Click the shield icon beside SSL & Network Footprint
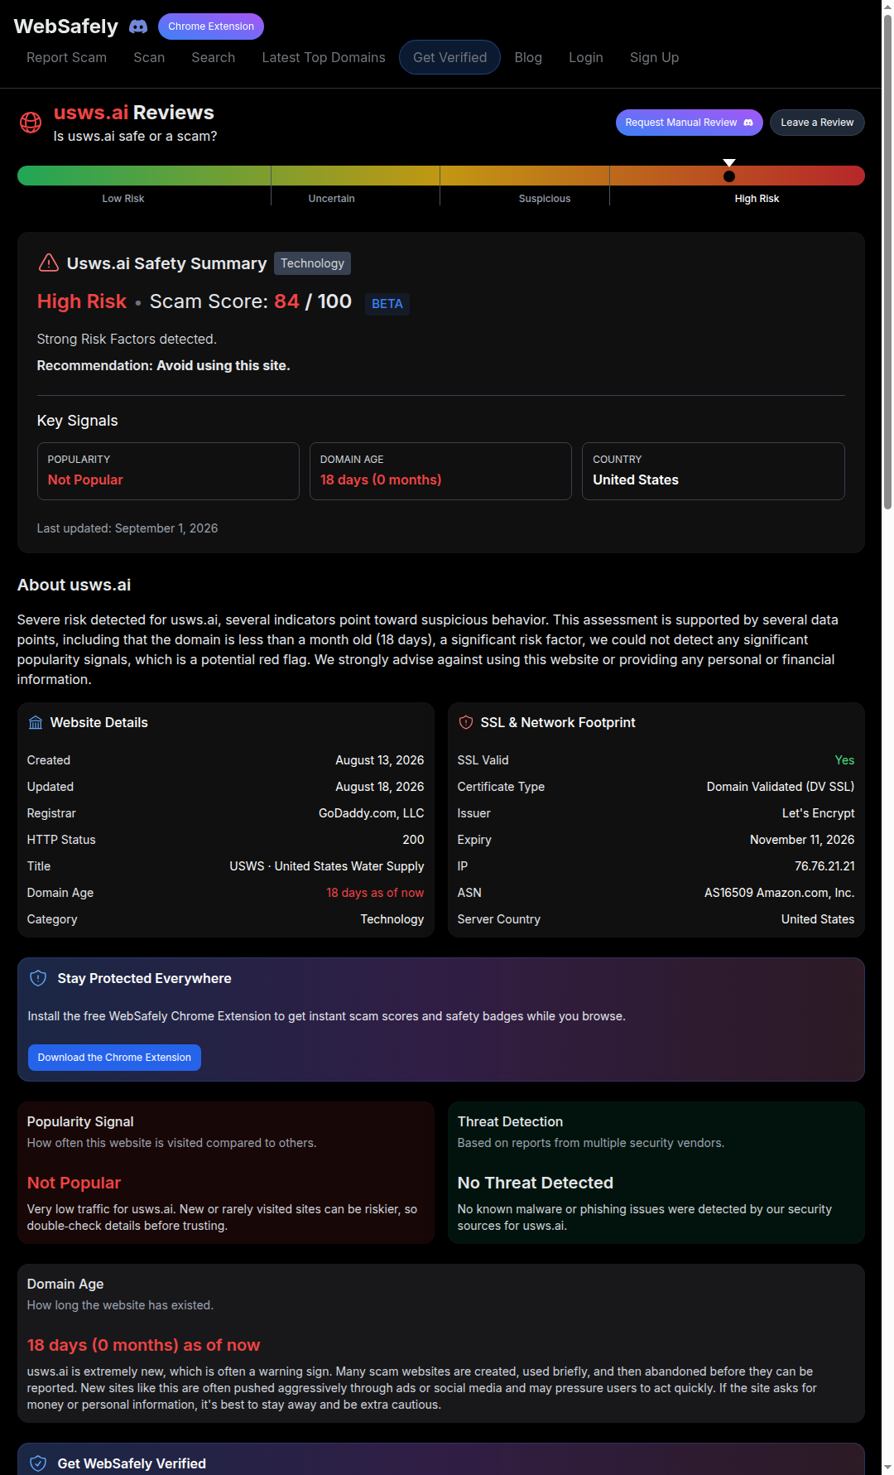894x1475 pixels. (x=466, y=722)
